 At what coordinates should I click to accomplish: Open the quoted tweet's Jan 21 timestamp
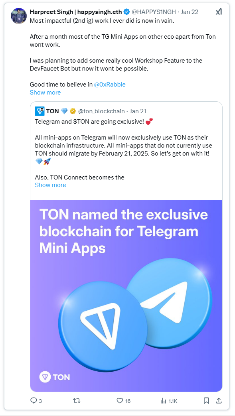138,111
